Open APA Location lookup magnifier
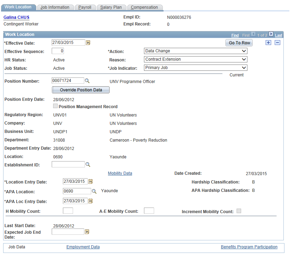Viewport: 296px width, 255px height. click(94, 191)
